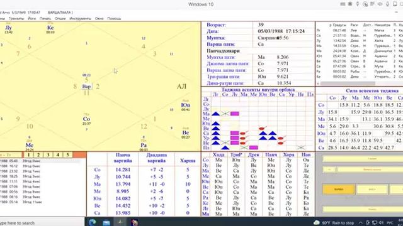The image size is (403, 226).
Task: Select Ме planet at chart bottom
Action: click(x=30, y=145)
